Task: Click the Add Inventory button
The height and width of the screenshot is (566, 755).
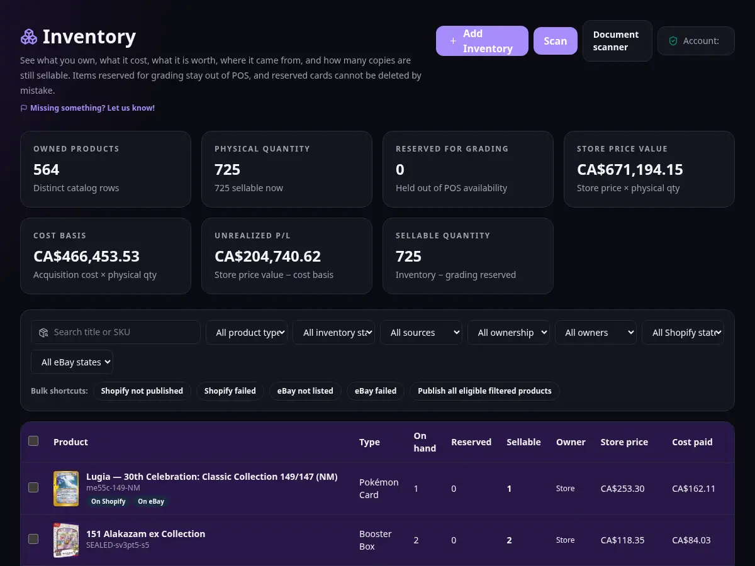Action: [x=482, y=41]
